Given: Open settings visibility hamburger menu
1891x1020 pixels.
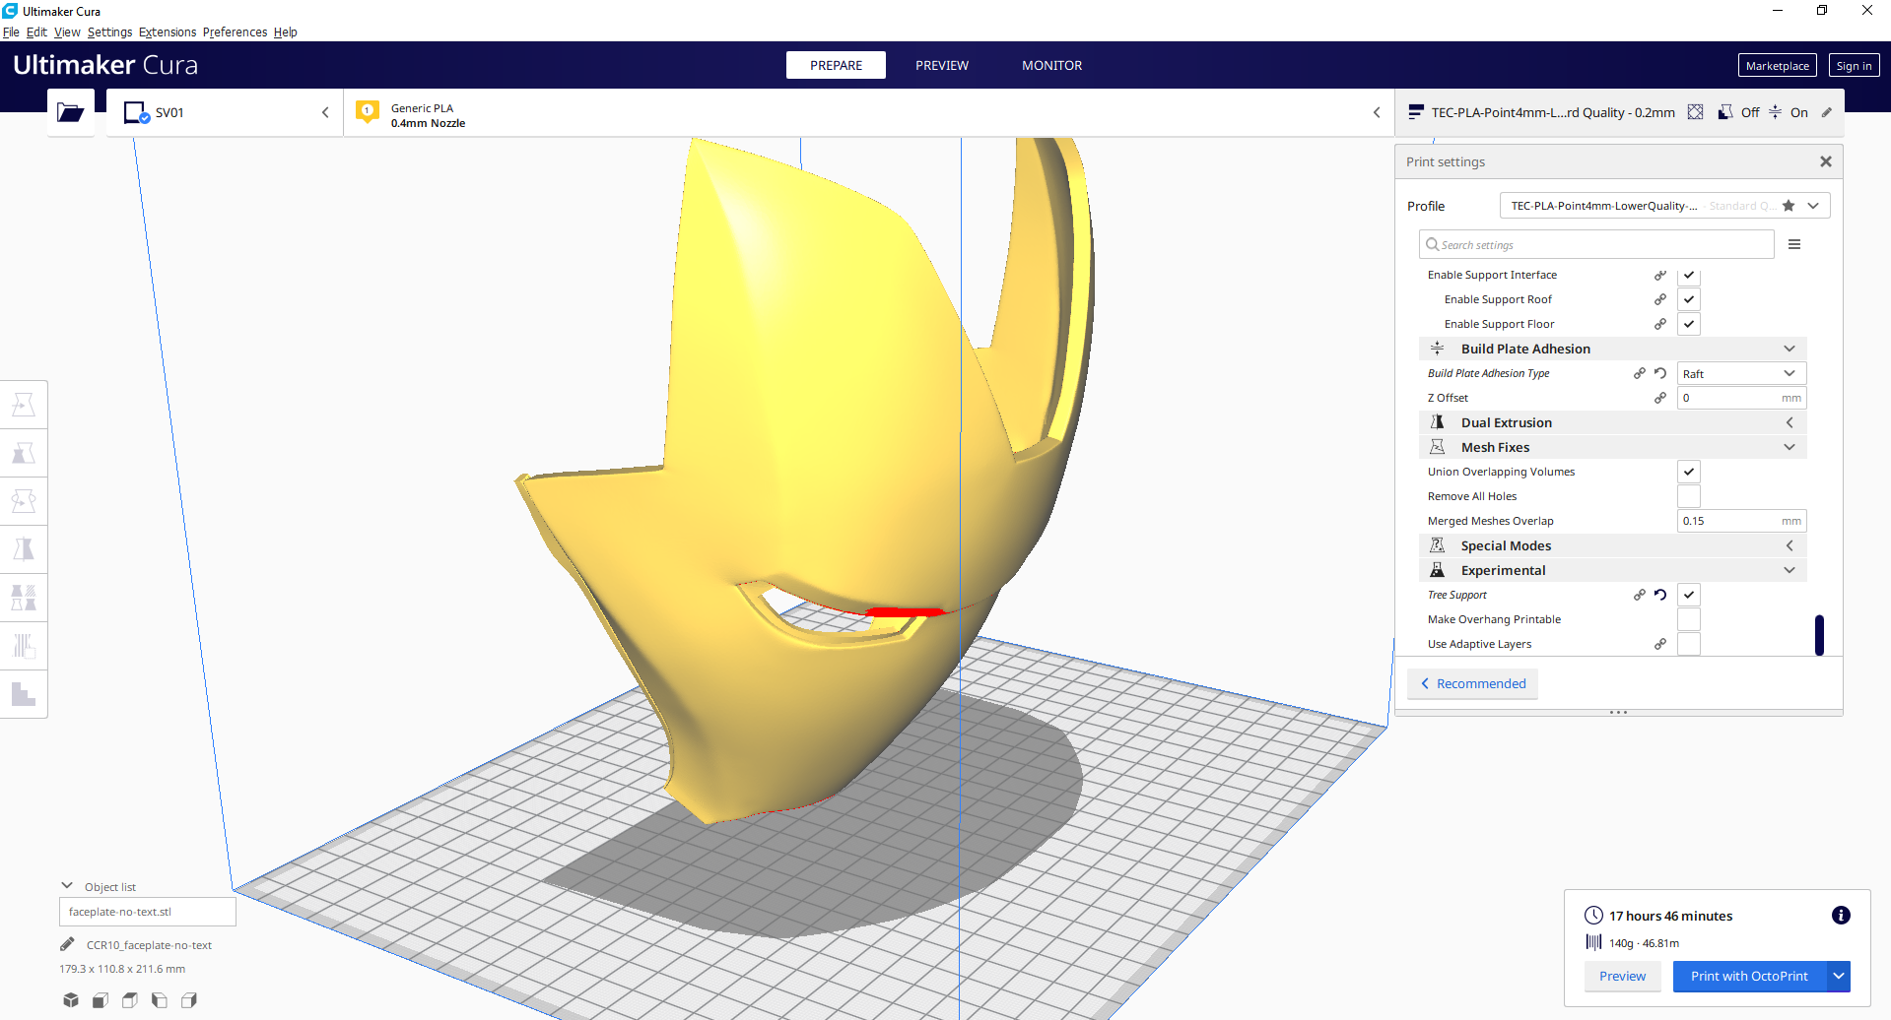Looking at the screenshot, I should tap(1794, 244).
